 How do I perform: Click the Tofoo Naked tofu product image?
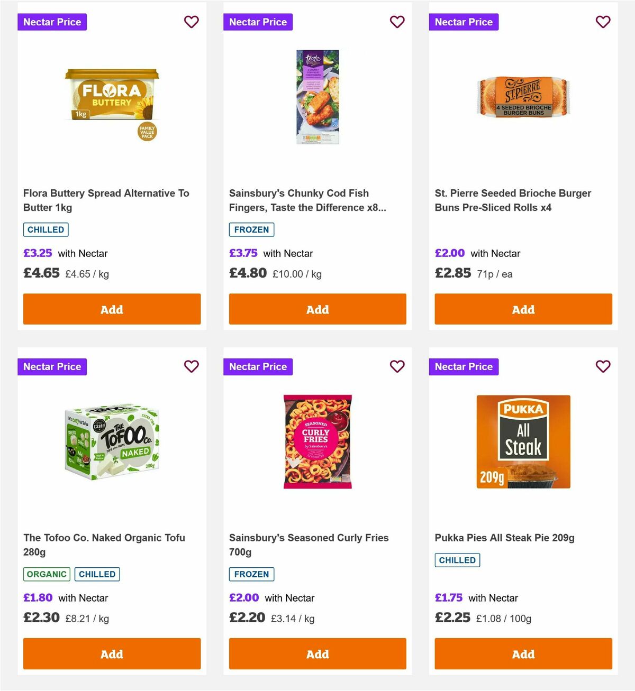click(x=112, y=443)
